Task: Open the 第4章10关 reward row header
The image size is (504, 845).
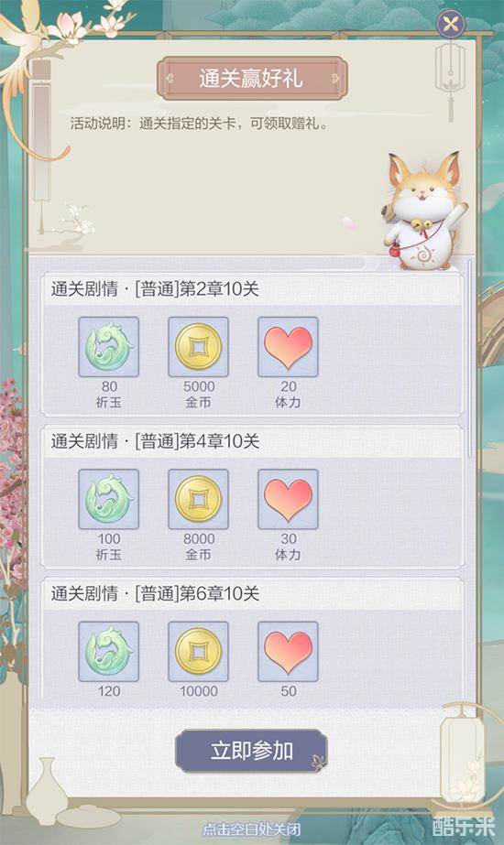Action: point(251,442)
